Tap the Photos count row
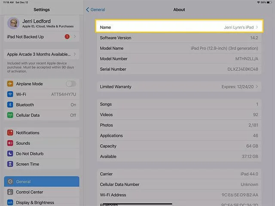This screenshot has height=206, width=275. coord(179,125)
